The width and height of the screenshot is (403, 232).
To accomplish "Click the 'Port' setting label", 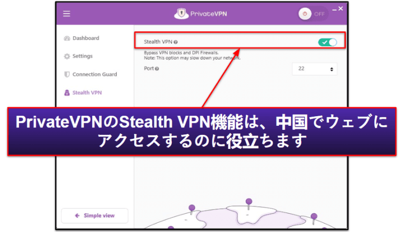I will [x=149, y=68].
